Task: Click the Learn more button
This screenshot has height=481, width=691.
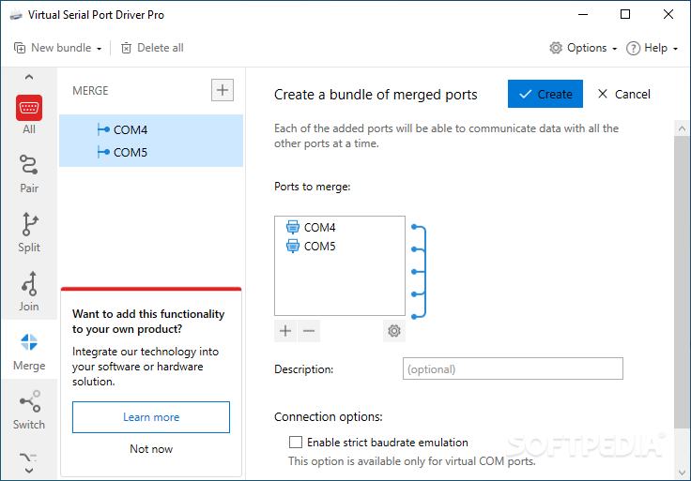Action: click(x=151, y=417)
